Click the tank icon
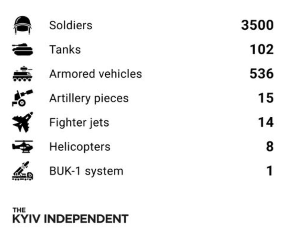Viewport: 302px width, 246px height. click(22, 49)
